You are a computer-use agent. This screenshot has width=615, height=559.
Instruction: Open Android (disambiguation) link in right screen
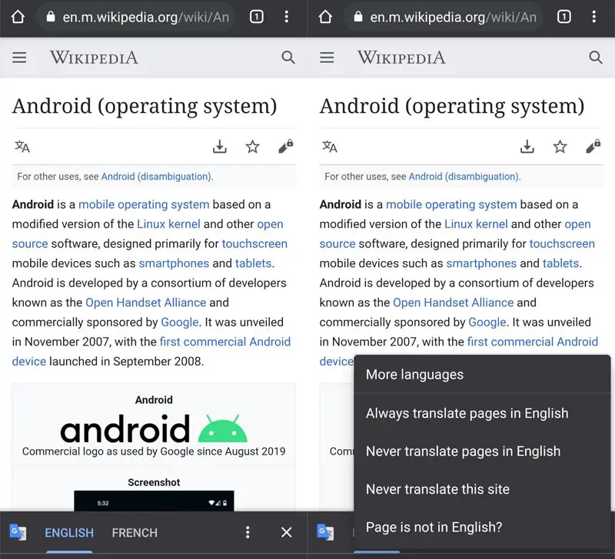click(464, 177)
